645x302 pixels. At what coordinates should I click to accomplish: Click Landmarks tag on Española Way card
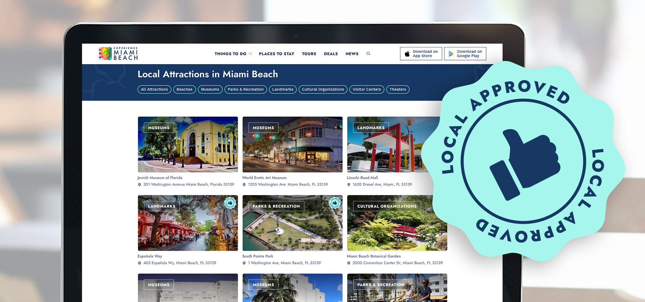[162, 206]
